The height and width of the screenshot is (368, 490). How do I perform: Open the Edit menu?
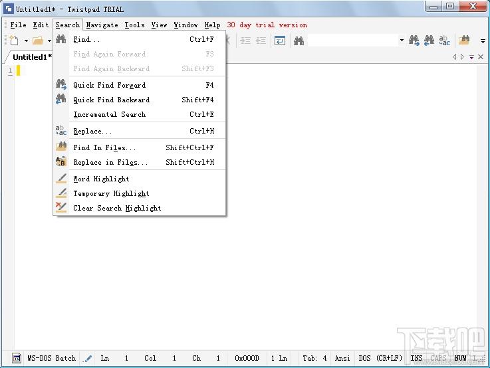[41, 25]
